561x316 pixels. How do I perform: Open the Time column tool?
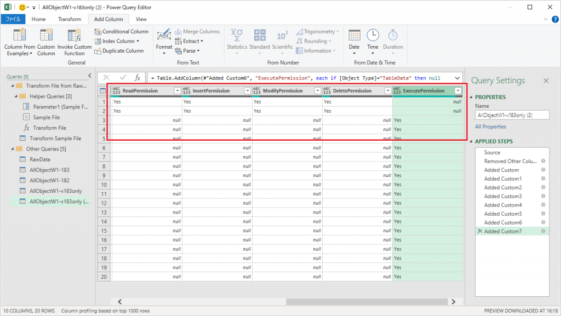click(x=373, y=36)
